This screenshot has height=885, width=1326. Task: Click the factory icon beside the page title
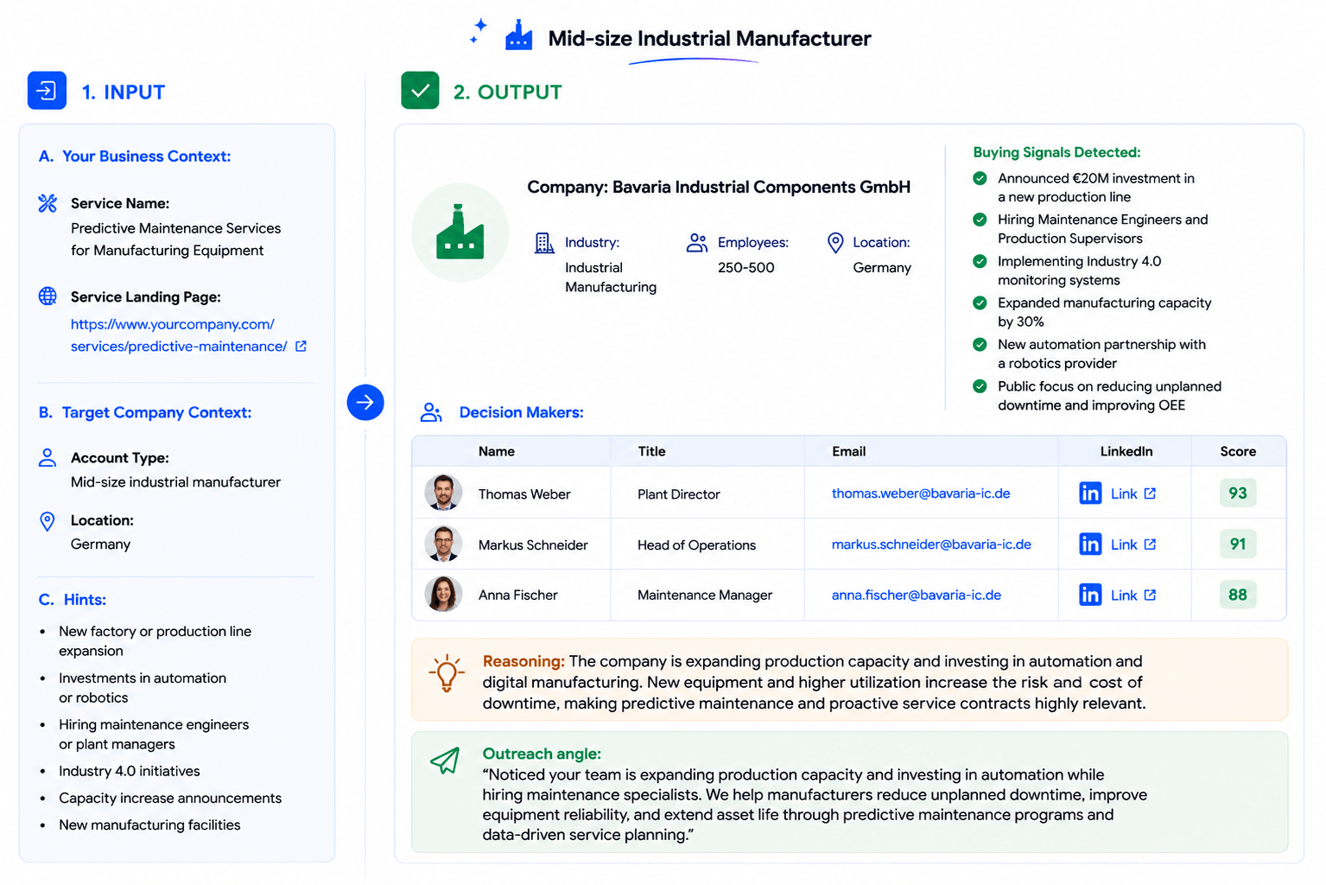[518, 35]
